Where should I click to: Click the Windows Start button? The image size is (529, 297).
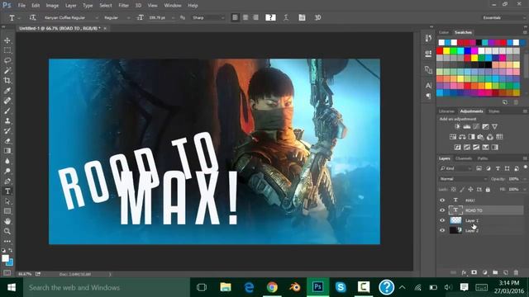tap(12, 287)
